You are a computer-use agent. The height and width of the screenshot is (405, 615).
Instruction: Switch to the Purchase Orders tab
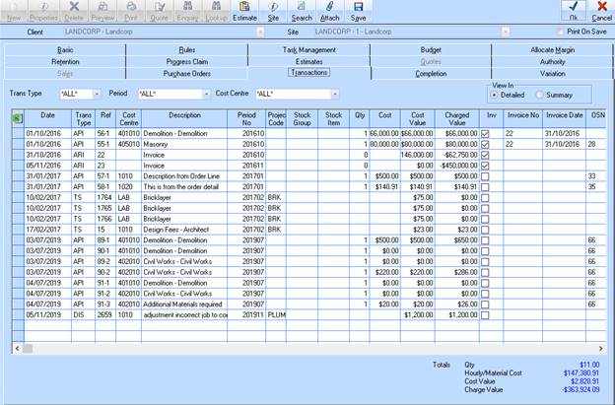(186, 73)
